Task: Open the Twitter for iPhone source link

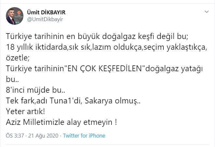Action: [x=84, y=136]
